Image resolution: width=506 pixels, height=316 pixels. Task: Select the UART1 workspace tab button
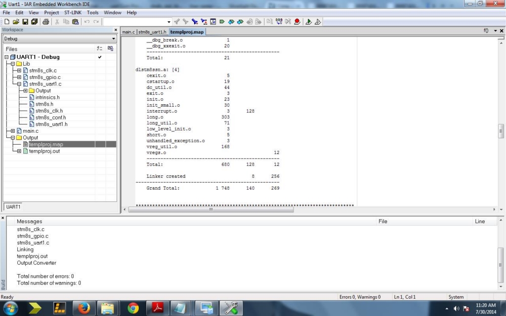pyautogui.click(x=13, y=207)
